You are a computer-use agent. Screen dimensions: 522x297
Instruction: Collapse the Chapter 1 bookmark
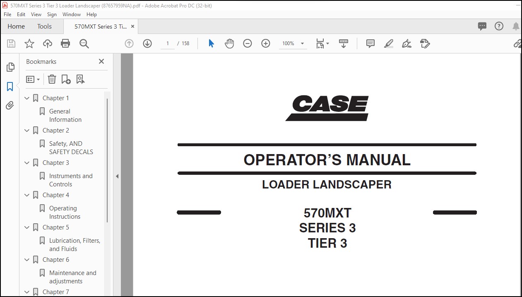click(27, 98)
